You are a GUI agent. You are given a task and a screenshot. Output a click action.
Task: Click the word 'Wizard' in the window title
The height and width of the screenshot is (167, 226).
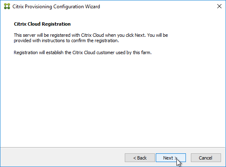coord(93,7)
